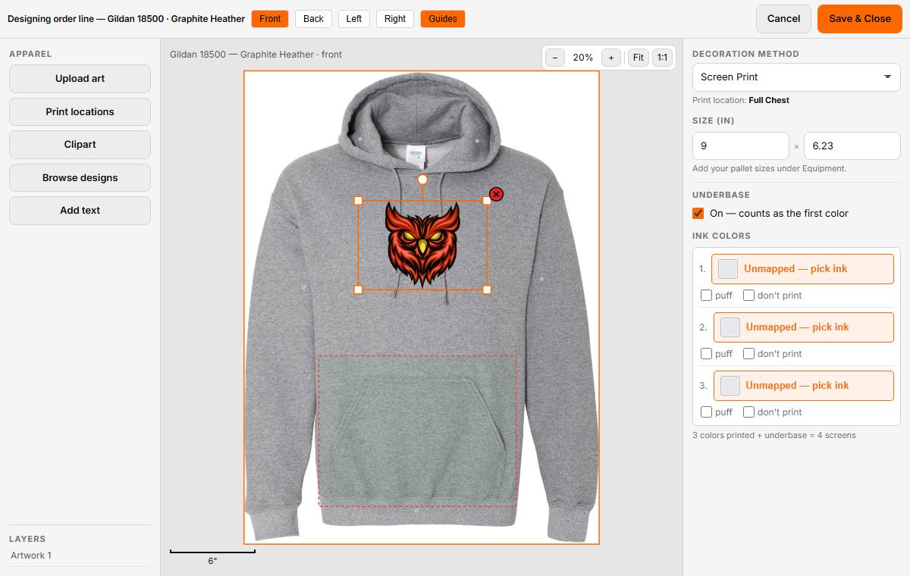The width and height of the screenshot is (910, 576).
Task: Check don't print for ink color 3
Action: click(748, 412)
